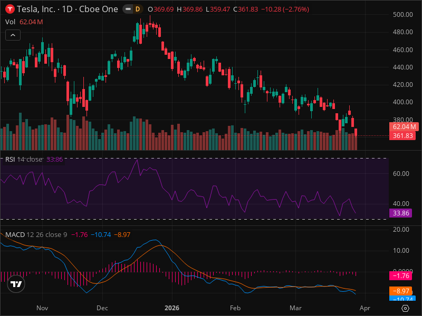This screenshot has height=316, width=422.
Task: Click the low price L359.47 value
Action: point(218,9)
